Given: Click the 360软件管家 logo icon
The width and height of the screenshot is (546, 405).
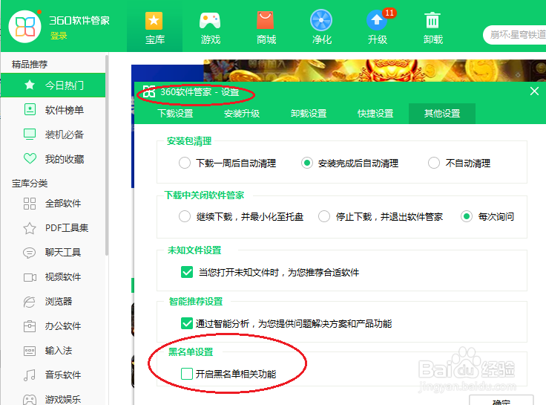Looking at the screenshot, I should point(25,27).
